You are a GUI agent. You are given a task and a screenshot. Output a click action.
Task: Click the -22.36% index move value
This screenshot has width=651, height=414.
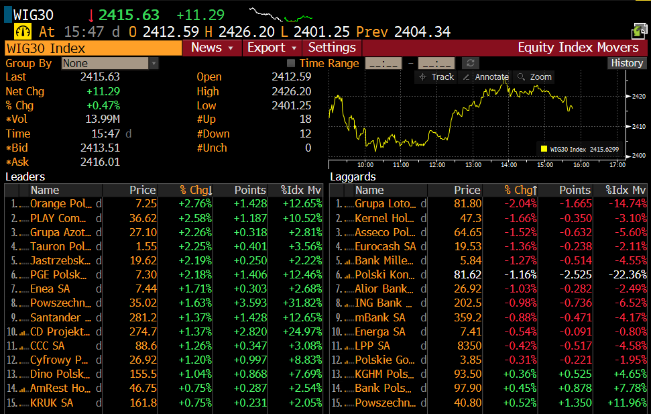(x=628, y=274)
